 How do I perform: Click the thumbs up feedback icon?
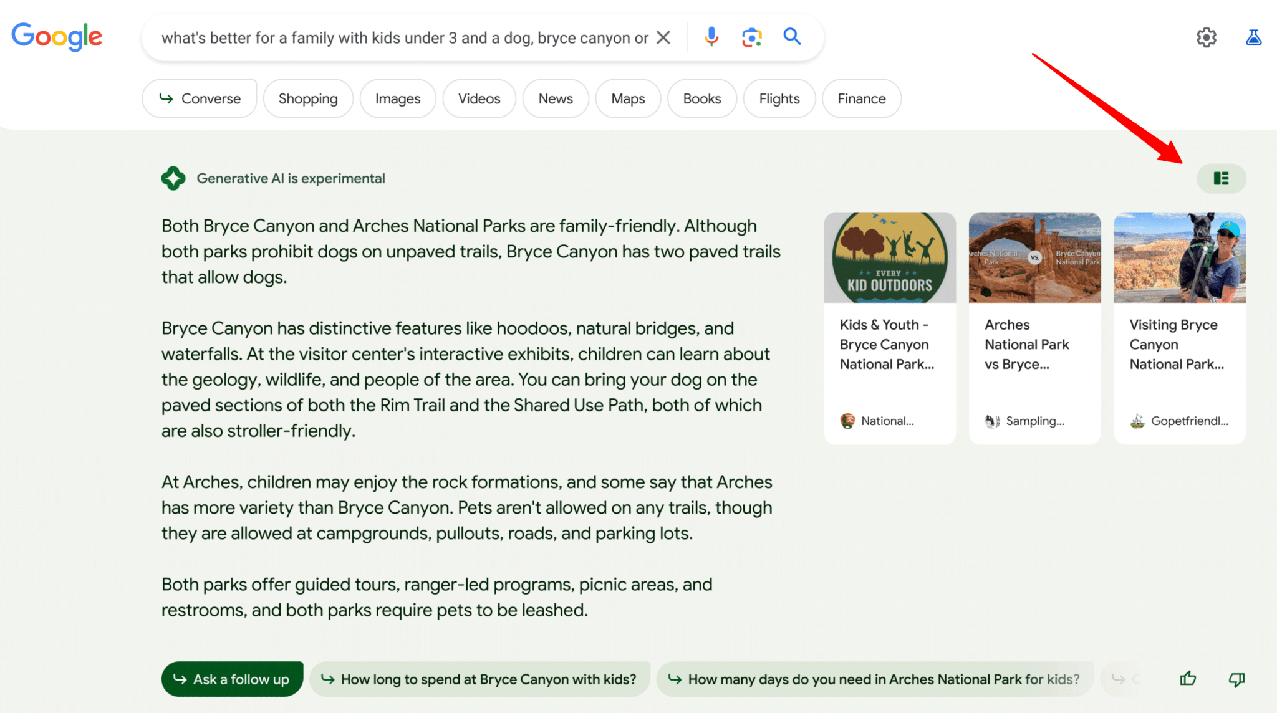tap(1188, 679)
